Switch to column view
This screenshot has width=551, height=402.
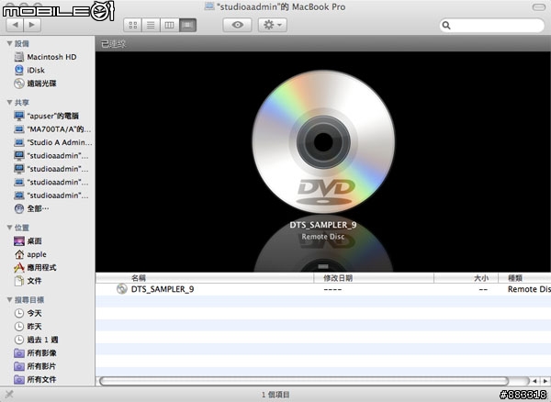click(x=169, y=25)
